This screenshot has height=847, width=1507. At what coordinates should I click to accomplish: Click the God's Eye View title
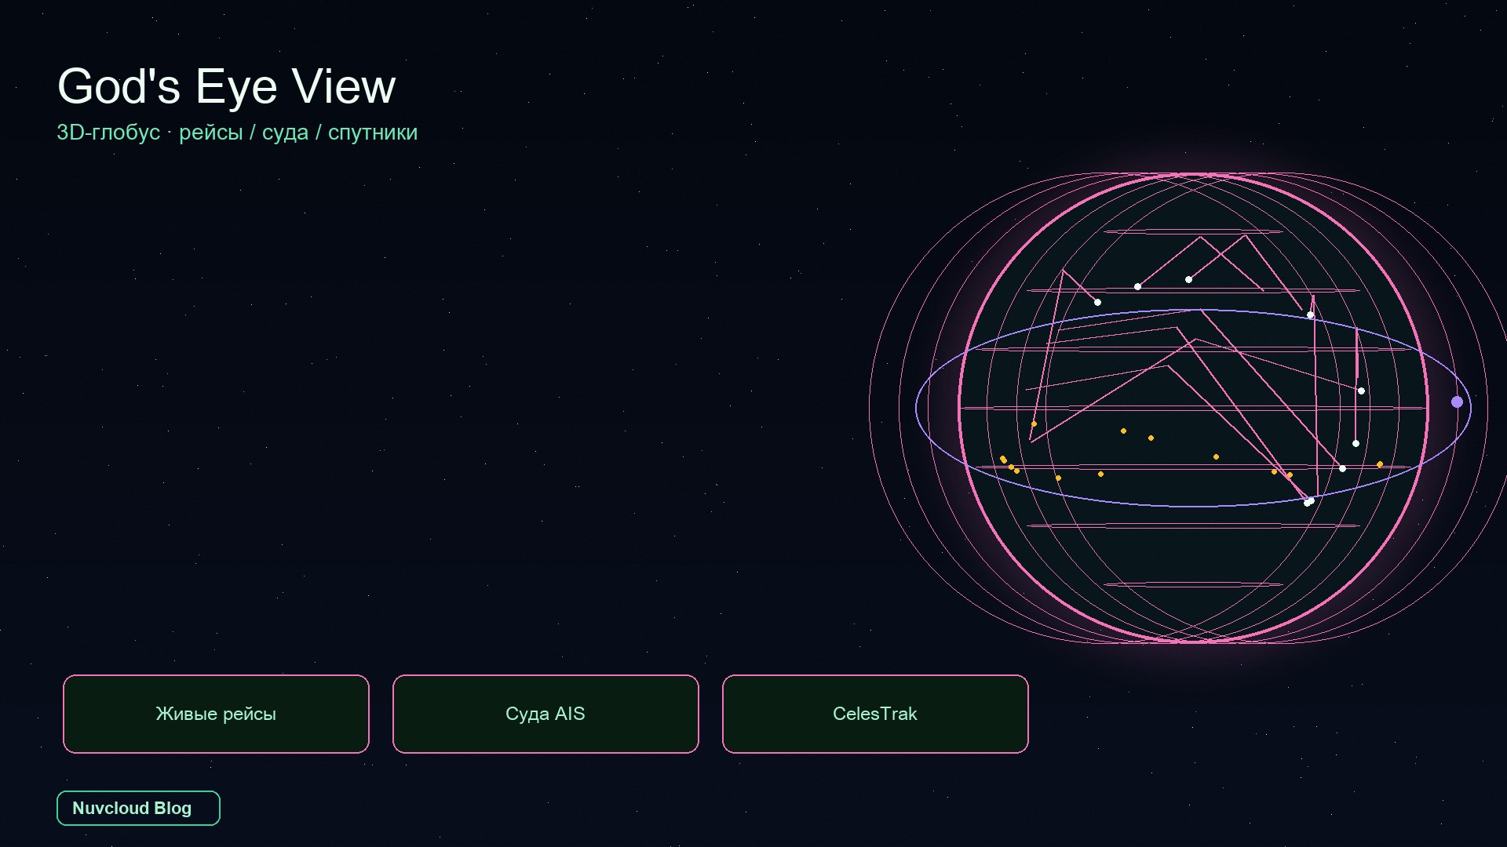(226, 86)
